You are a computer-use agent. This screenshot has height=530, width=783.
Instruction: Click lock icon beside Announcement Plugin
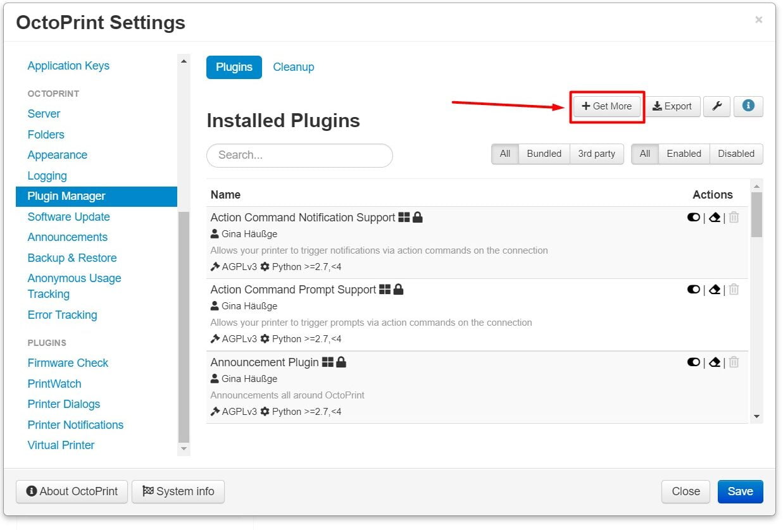tap(341, 362)
